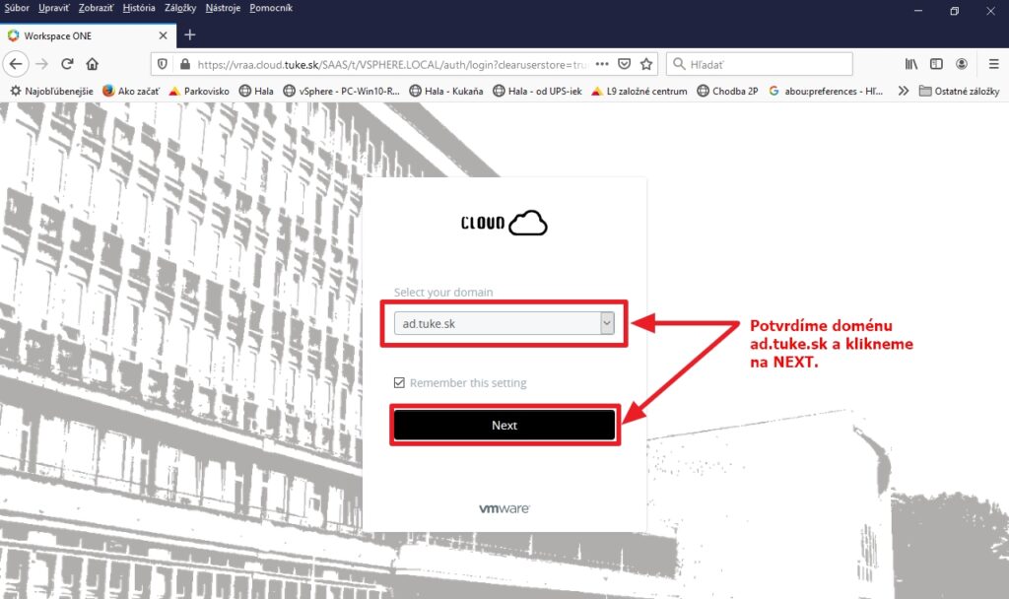
Task: Open a new tab with plus button
Action: coord(190,34)
